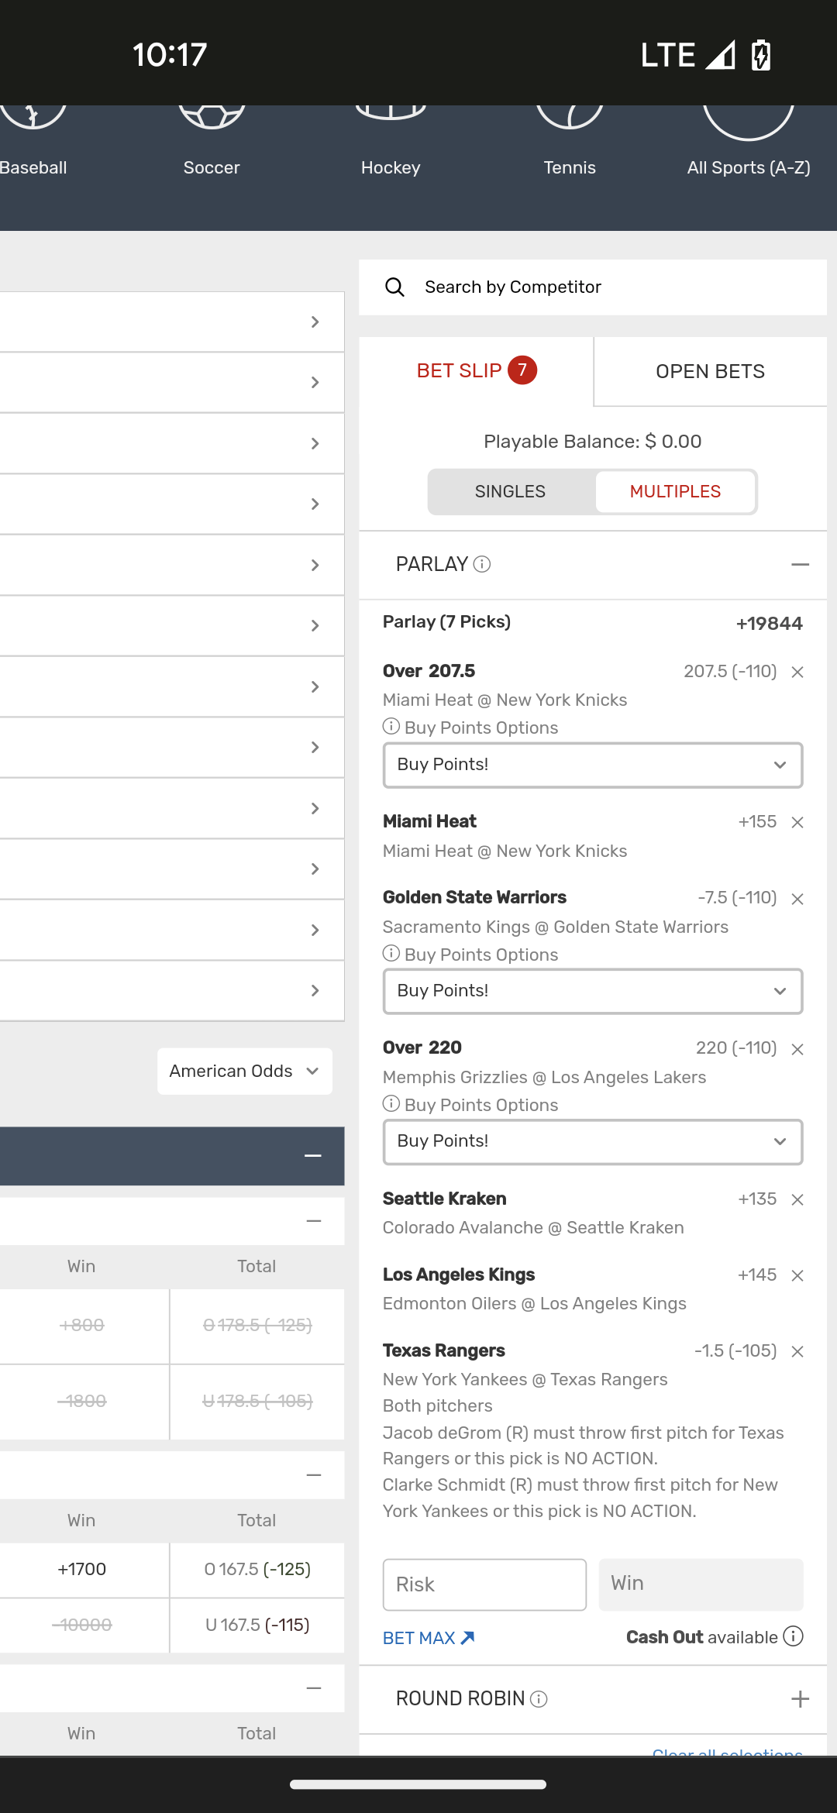Expand the Round Robin section
This screenshot has height=1813, width=837.
point(800,1699)
